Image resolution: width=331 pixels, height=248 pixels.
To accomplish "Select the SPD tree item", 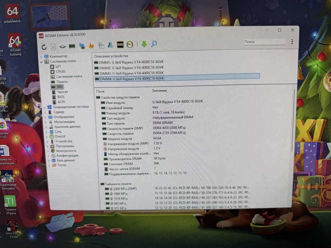I will click(57, 87).
